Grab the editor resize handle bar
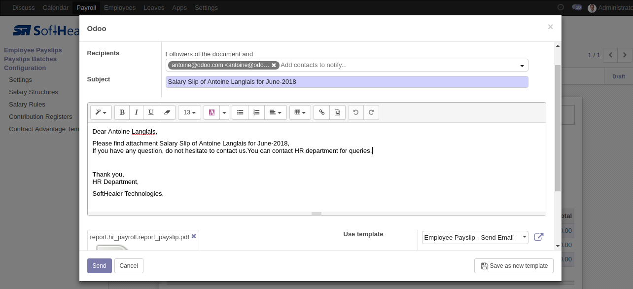The image size is (633, 289). tap(316, 214)
